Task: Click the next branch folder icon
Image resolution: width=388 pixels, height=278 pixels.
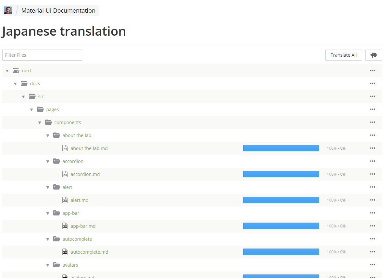Action: pyautogui.click(x=16, y=71)
